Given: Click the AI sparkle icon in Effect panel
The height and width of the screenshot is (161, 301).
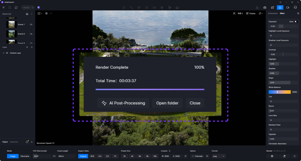Looking at the screenshot, I should click(298, 13).
